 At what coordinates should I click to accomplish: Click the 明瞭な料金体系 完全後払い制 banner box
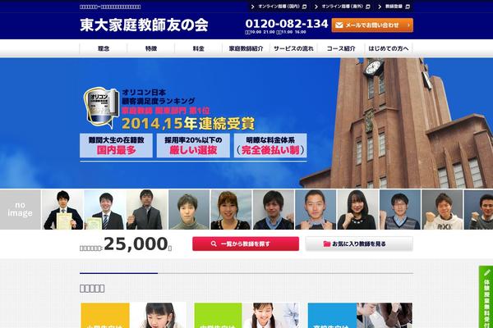tap(270, 146)
